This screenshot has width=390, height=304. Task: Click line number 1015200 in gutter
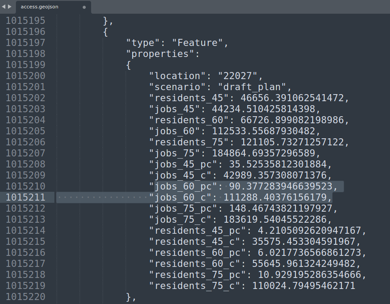25,76
